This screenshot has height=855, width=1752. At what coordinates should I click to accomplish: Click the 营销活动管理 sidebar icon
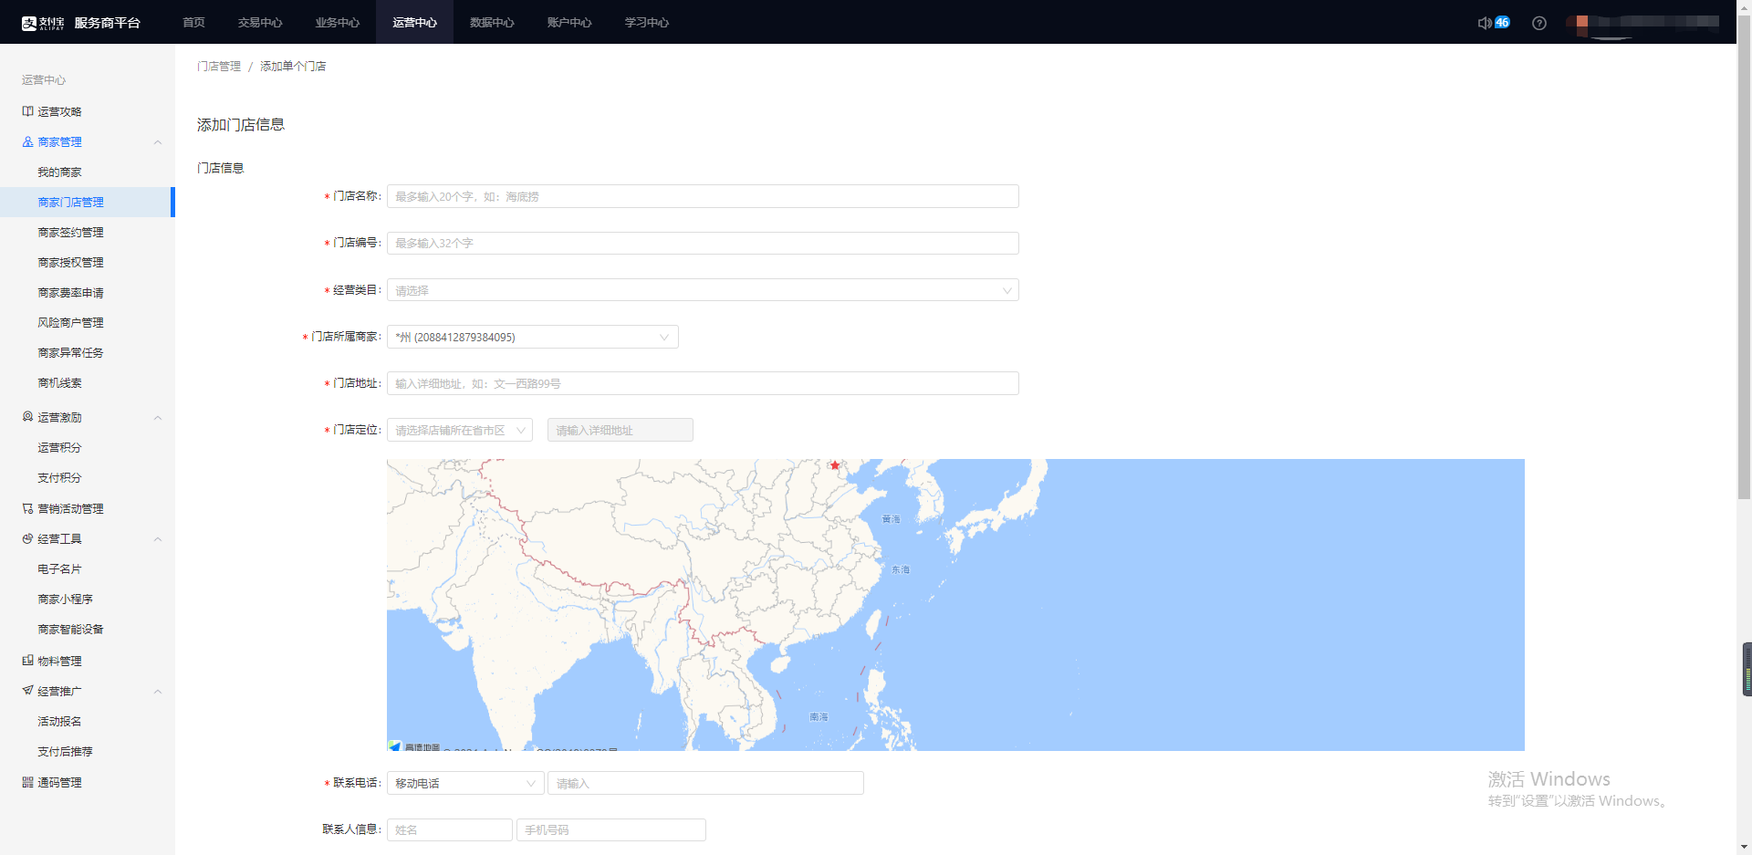[x=27, y=508]
